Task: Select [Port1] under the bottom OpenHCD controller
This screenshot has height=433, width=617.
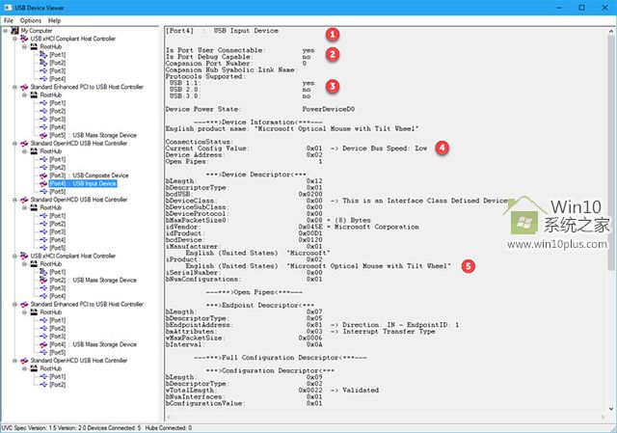Action: 58,377
